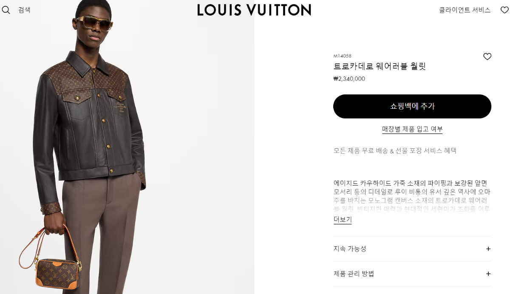Toggle the product's wishlist heart
Screen dimensions: 510x294
tap(487, 57)
